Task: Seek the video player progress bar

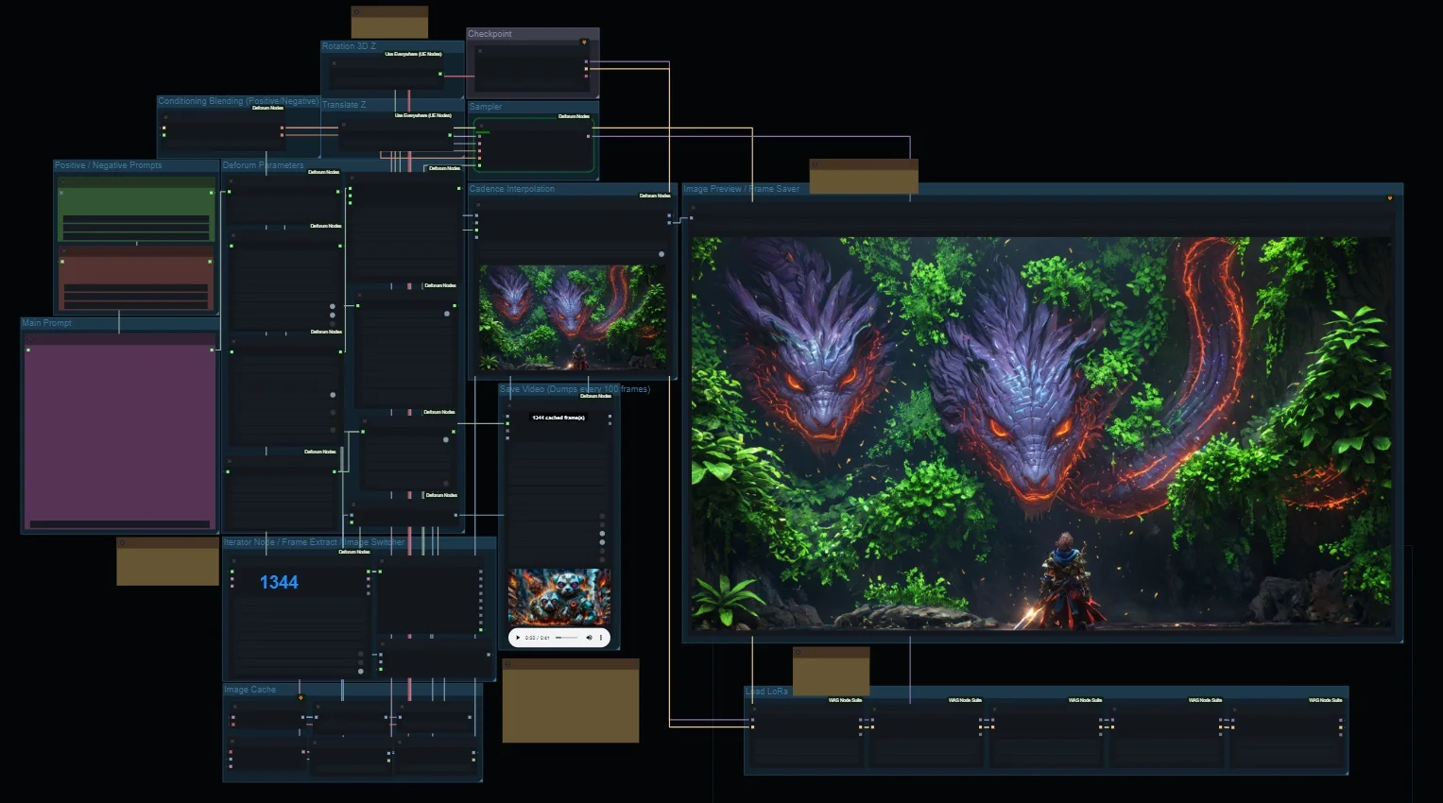Action: pos(567,638)
